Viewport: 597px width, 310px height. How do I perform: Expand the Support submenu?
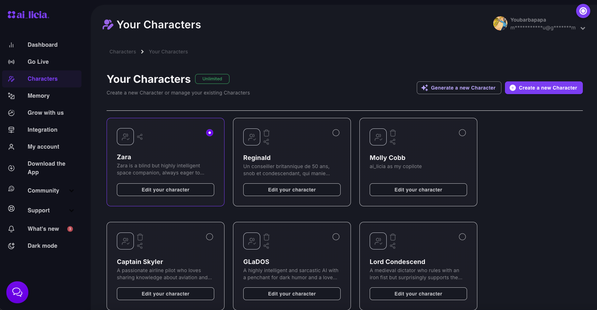[x=72, y=211]
